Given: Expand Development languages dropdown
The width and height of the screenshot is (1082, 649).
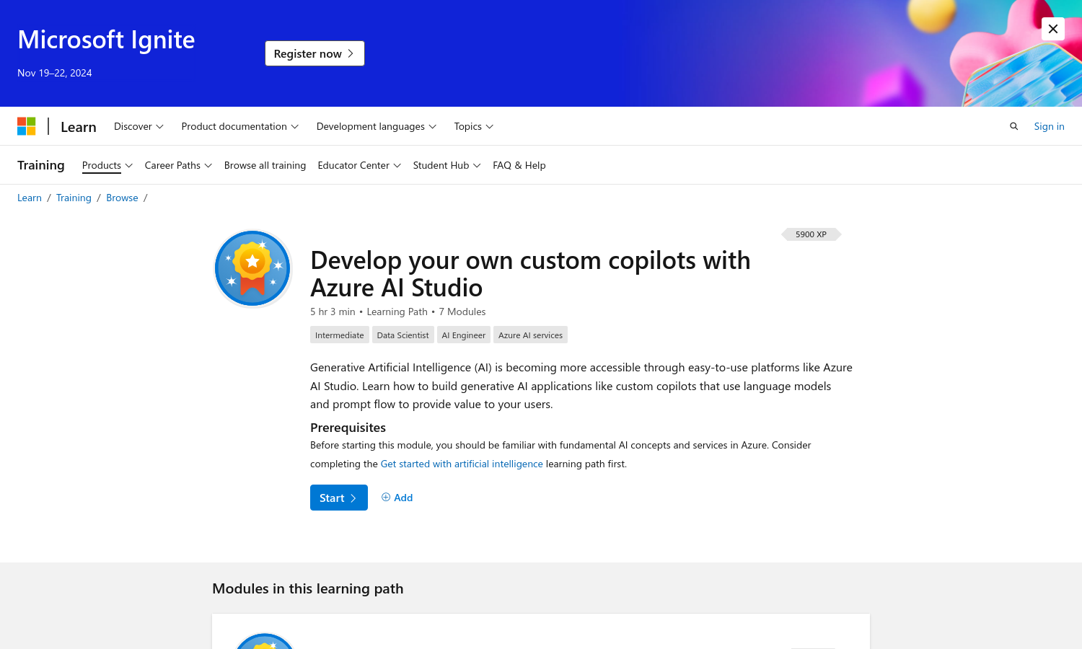Looking at the screenshot, I should (x=376, y=126).
